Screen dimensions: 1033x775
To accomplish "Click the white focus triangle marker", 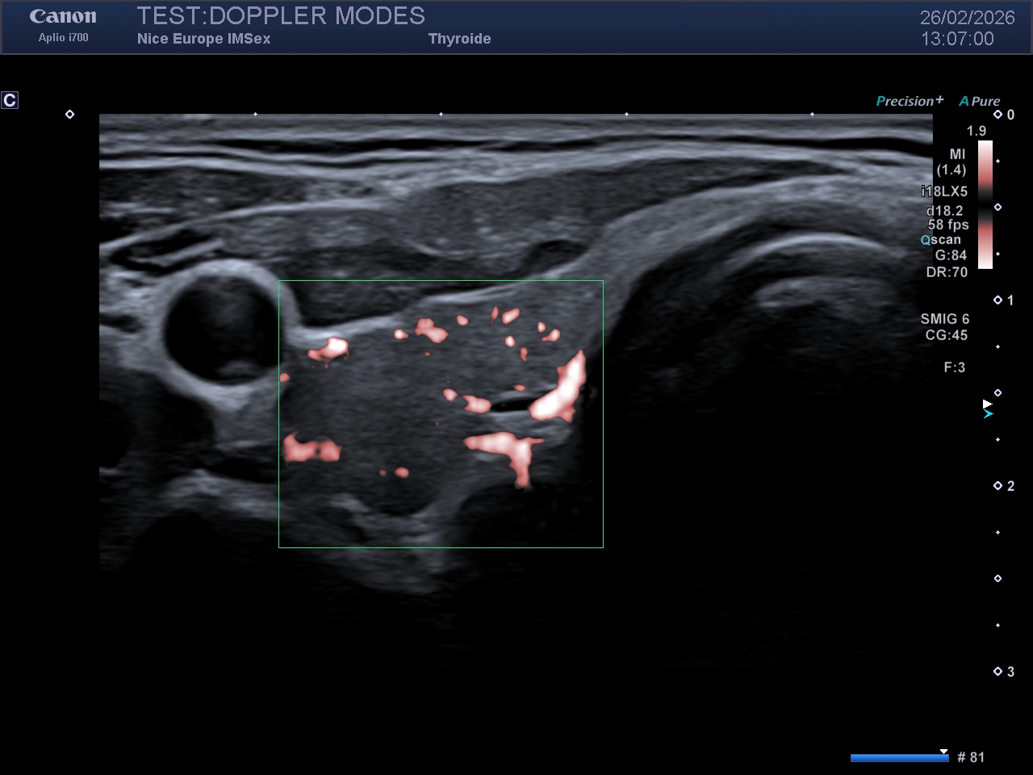I will pyautogui.click(x=987, y=404).
